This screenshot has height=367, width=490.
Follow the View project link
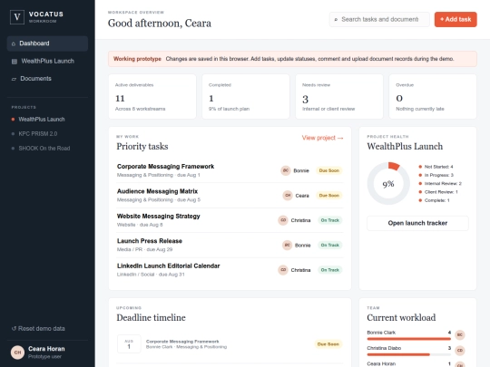pyautogui.click(x=322, y=138)
